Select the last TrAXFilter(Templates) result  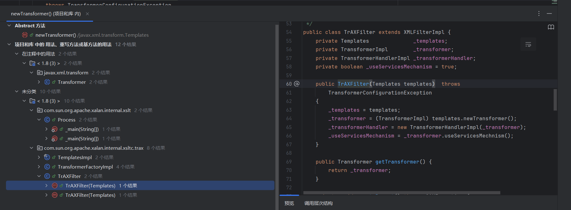click(x=90, y=195)
